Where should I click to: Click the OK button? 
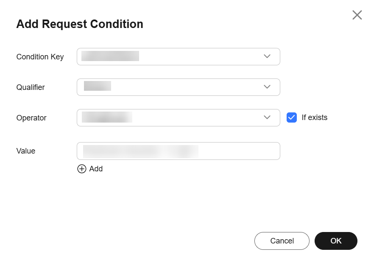click(336, 241)
